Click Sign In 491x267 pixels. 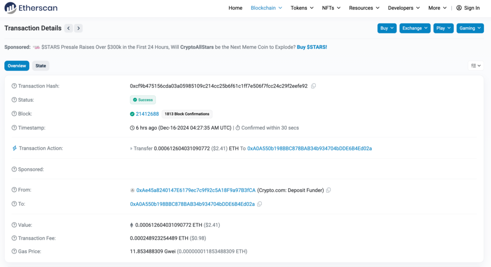point(468,8)
